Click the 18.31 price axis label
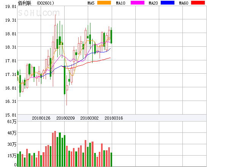 coord(11,47)
